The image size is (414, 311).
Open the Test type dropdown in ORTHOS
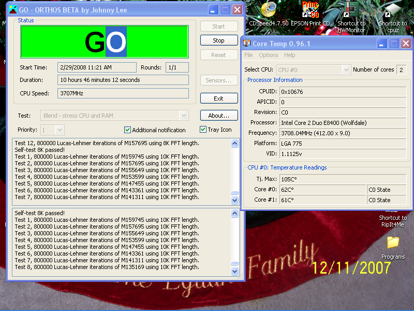tap(184, 116)
